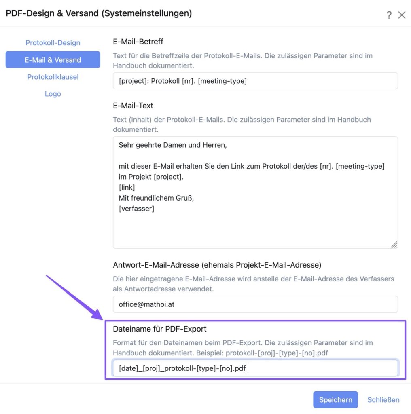Image resolution: width=411 pixels, height=414 pixels.
Task: Select the E-Mail & Versand tab
Action: pos(53,60)
